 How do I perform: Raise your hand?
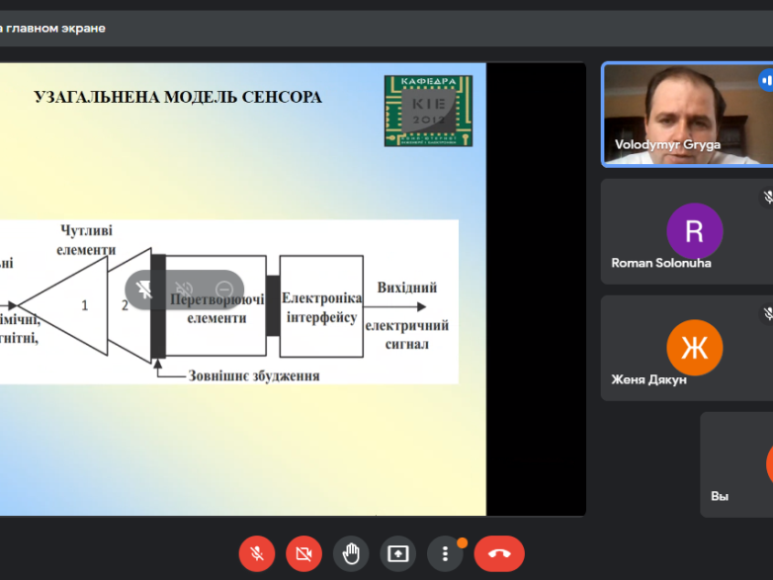coord(351,553)
